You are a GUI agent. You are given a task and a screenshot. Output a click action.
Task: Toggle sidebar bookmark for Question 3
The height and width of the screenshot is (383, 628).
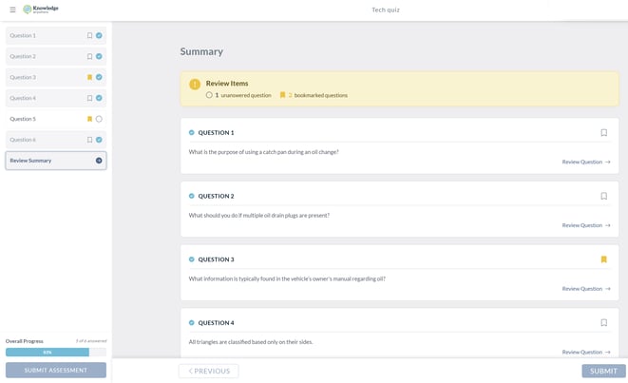click(x=89, y=78)
